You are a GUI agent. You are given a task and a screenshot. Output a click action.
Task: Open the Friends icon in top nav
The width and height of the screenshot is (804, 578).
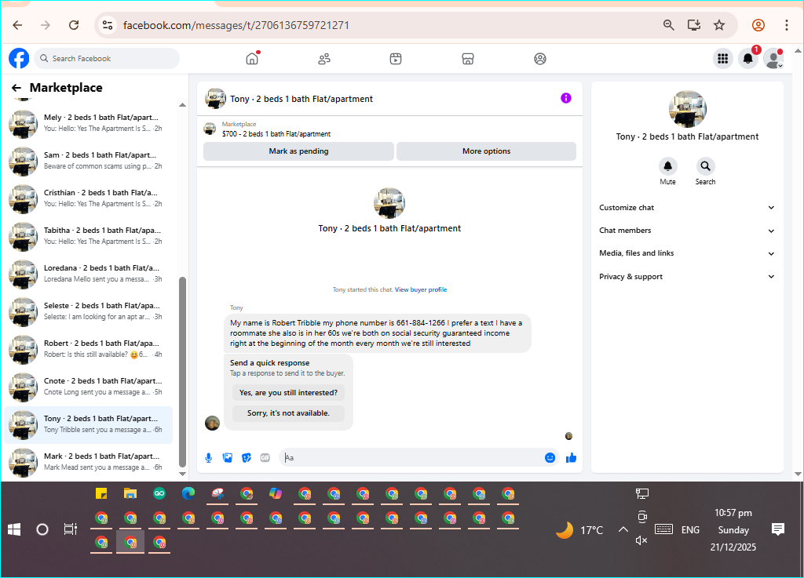point(324,59)
